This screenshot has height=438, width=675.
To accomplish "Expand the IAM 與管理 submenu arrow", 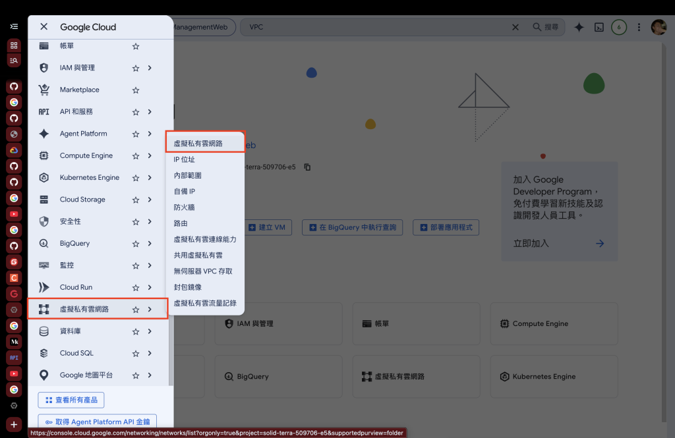I will click(x=150, y=68).
